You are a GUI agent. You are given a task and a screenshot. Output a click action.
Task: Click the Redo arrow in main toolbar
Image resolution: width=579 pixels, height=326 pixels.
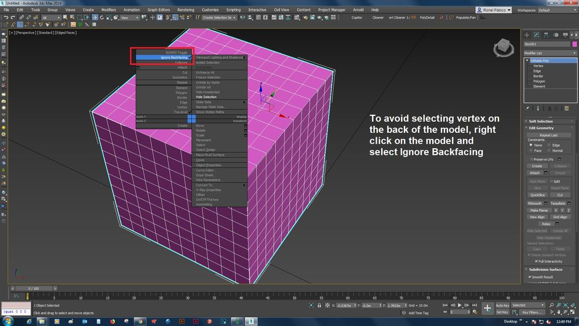coord(13,17)
